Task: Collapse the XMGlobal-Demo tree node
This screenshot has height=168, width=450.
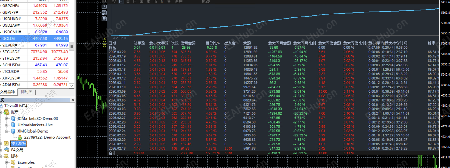Action: pyautogui.click(x=7, y=131)
